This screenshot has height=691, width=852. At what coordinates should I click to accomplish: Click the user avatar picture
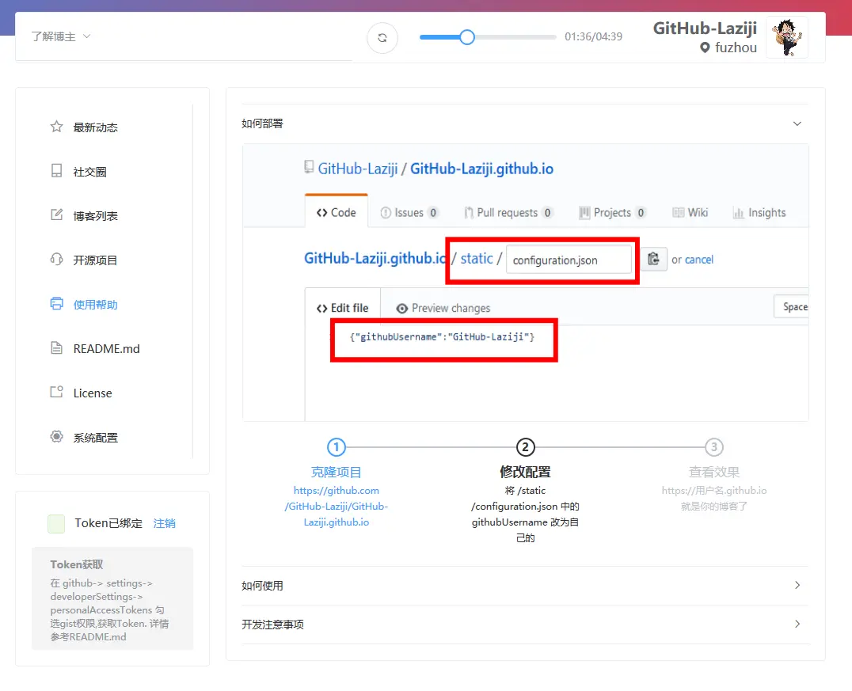point(787,37)
